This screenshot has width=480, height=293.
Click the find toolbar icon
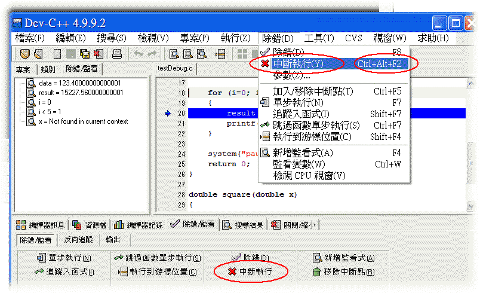174,54
